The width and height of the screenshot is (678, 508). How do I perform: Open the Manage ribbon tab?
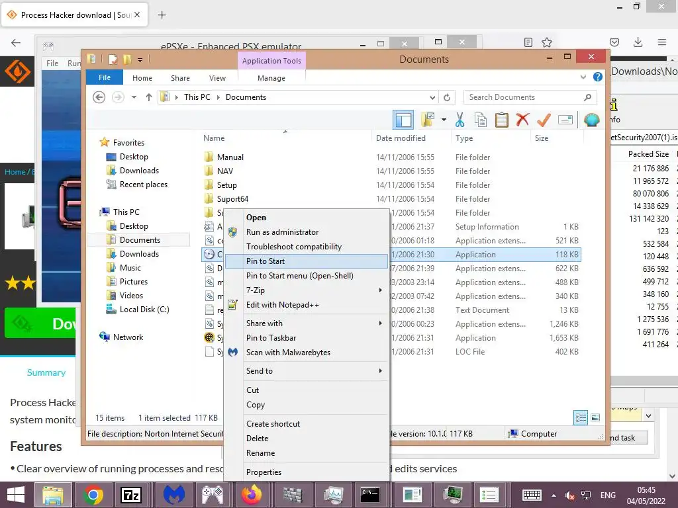[271, 78]
